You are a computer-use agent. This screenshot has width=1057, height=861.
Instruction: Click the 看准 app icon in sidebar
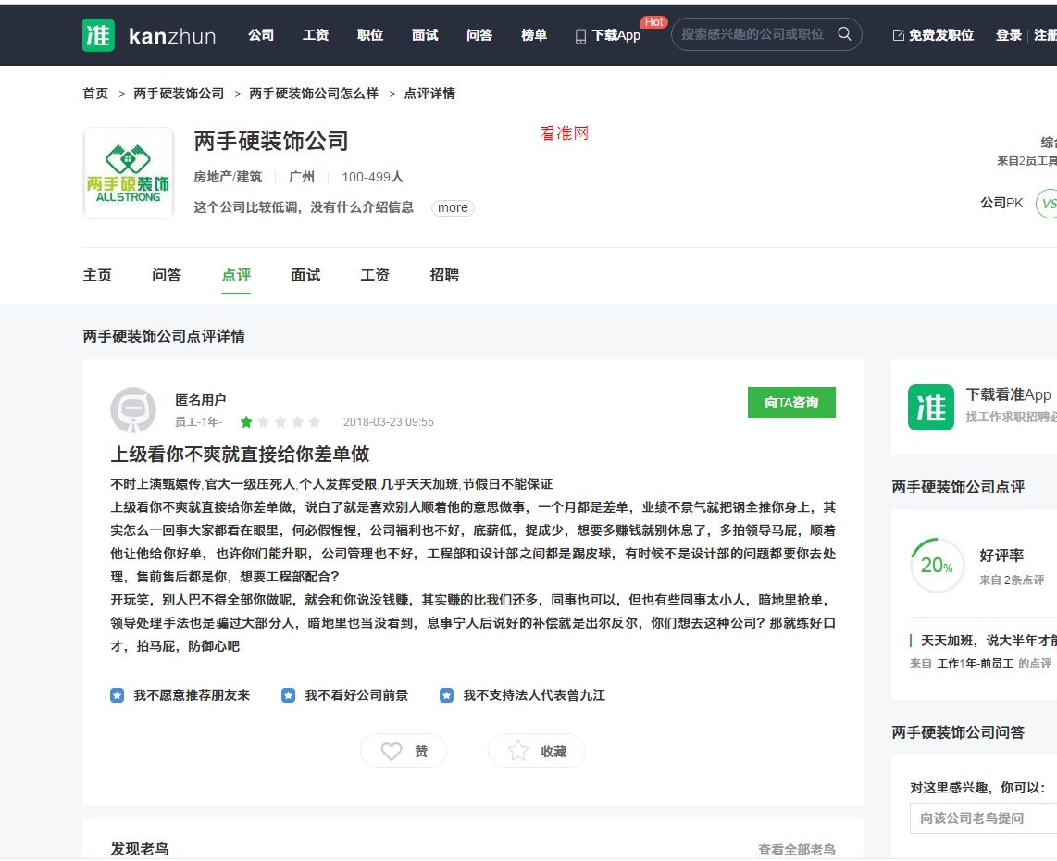931,406
